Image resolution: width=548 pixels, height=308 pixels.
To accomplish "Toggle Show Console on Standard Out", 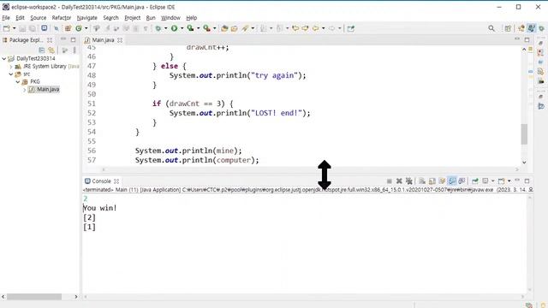I will tap(452, 181).
